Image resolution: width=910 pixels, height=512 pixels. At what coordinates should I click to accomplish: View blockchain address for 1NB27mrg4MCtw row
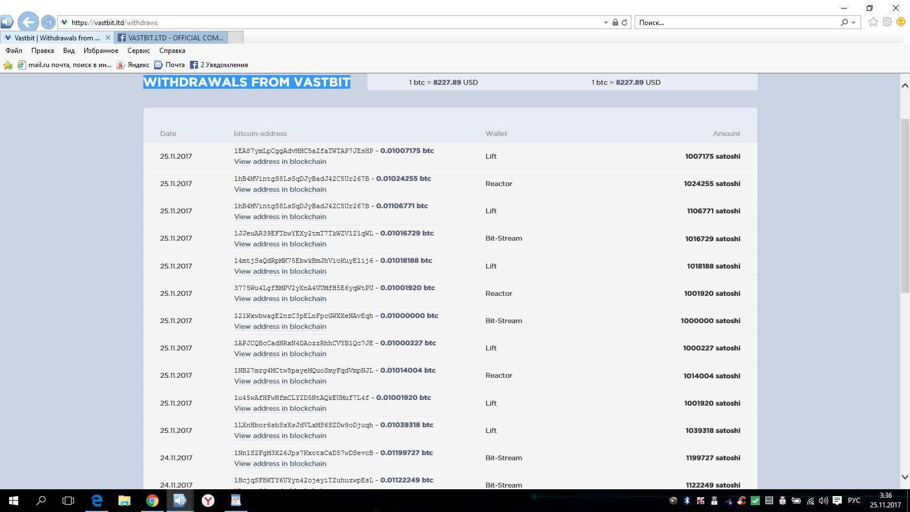[x=280, y=381]
